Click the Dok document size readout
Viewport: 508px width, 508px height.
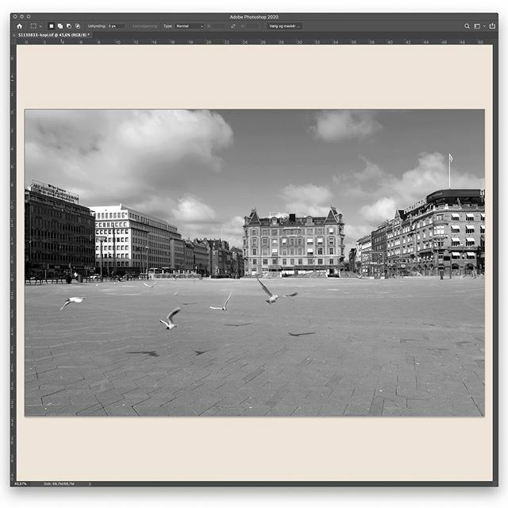(59, 483)
